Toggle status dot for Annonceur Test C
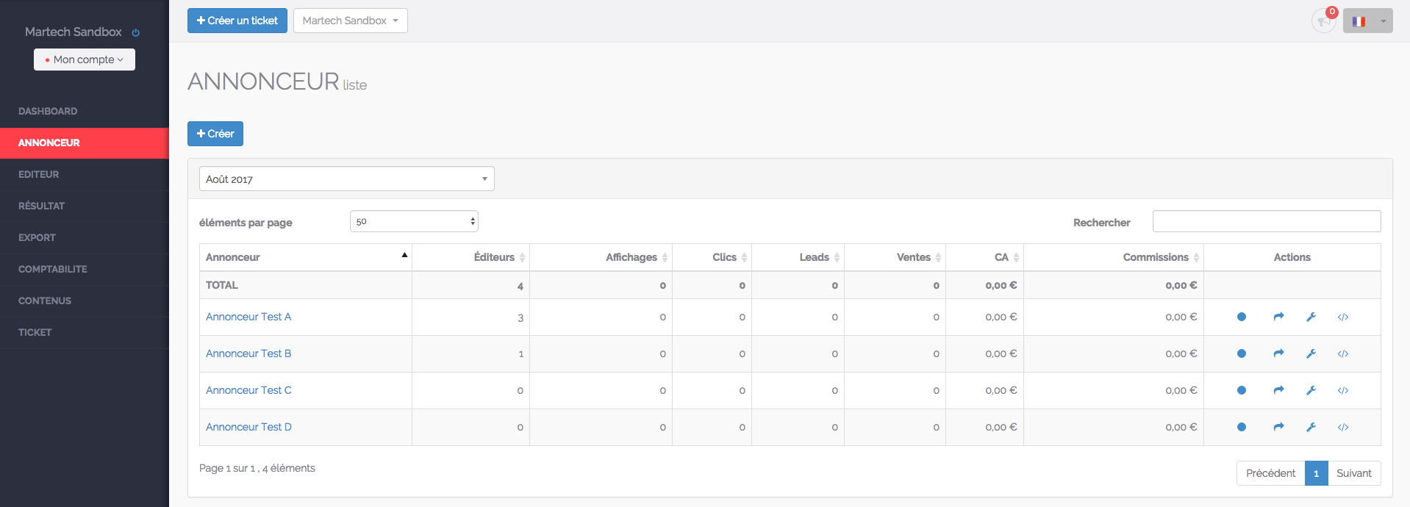Image resolution: width=1410 pixels, height=507 pixels. pos(1242,390)
